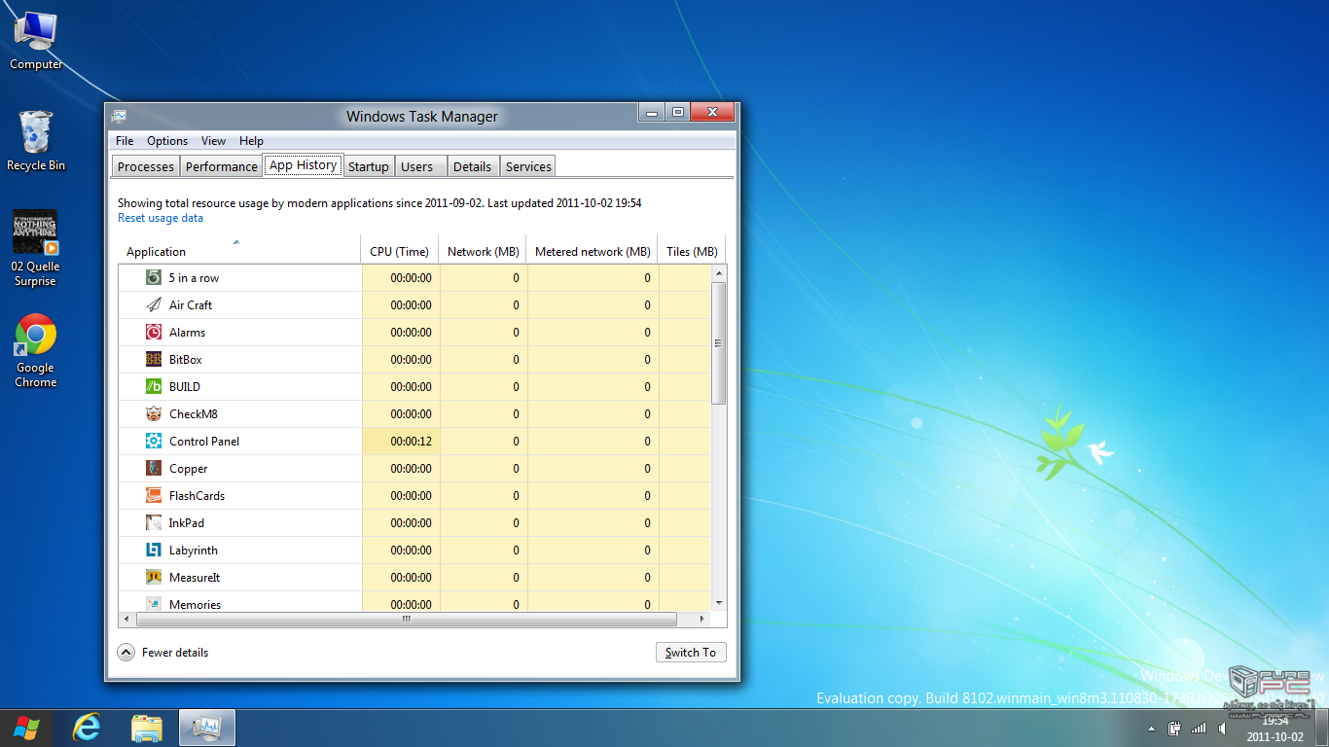This screenshot has width=1329, height=747.
Task: Click the volume speaker tray icon
Action: [1222, 728]
